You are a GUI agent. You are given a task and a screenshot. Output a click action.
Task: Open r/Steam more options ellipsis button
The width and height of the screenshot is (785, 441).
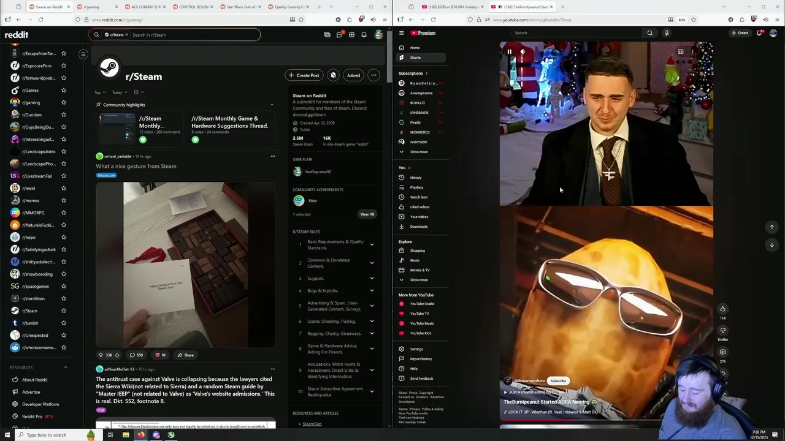click(x=373, y=75)
